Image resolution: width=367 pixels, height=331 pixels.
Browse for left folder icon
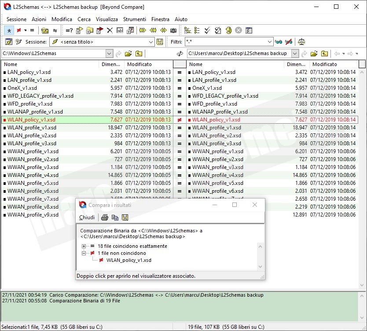128,54
